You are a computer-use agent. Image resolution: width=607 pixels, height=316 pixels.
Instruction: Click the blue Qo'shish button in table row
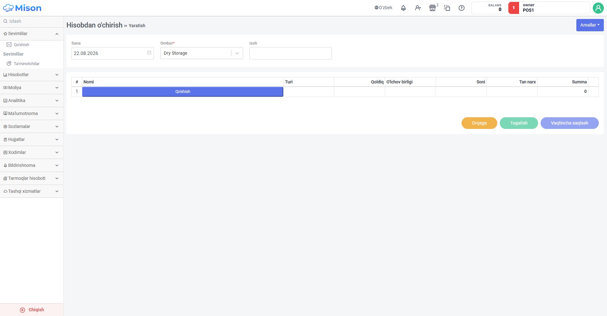click(183, 92)
